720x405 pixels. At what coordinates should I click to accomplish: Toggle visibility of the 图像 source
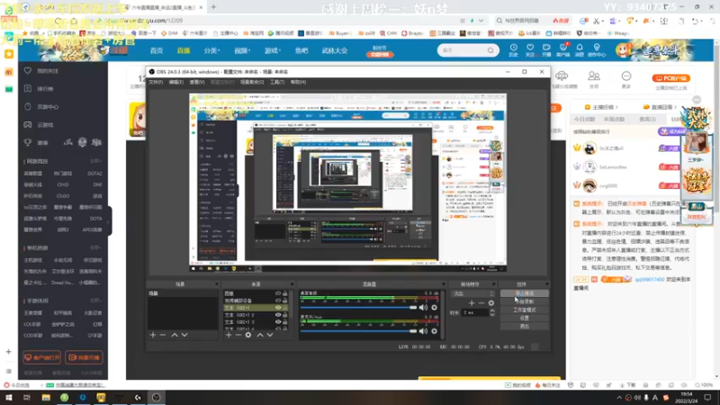click(x=278, y=293)
